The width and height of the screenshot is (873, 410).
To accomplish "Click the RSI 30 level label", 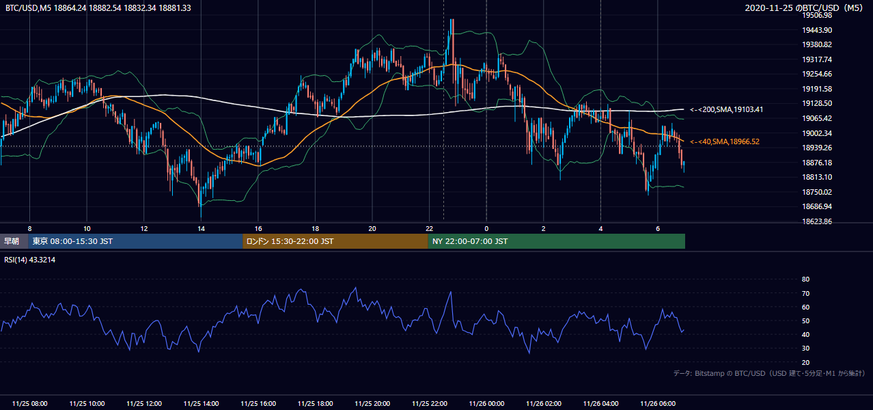I will click(x=805, y=348).
